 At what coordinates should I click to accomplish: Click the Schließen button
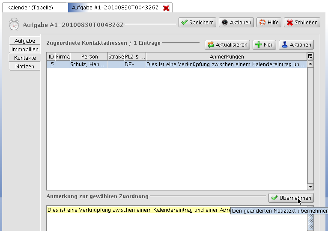click(302, 23)
